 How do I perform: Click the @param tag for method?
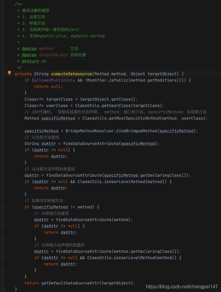pyautogui.click(x=29, y=49)
